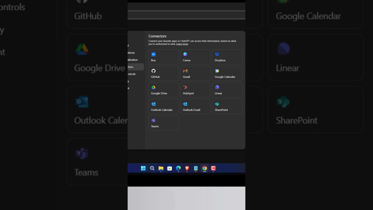Add the Google Calendar connector

pos(227,73)
